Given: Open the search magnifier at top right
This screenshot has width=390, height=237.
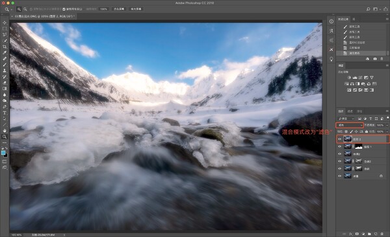Looking at the screenshot, I should tap(368, 9).
